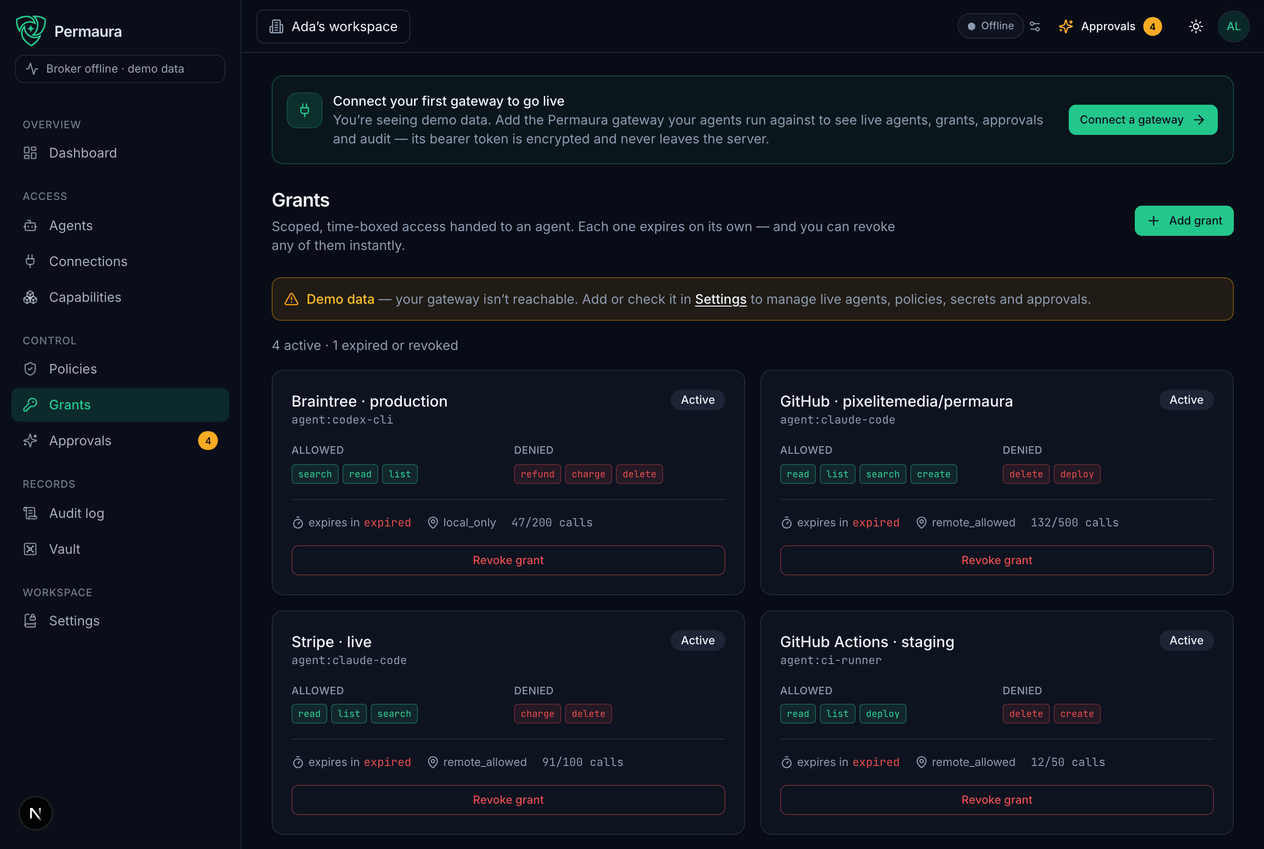The image size is (1264, 849).
Task: Click the sparkle icon beside top Approvals
Action: (x=1066, y=26)
